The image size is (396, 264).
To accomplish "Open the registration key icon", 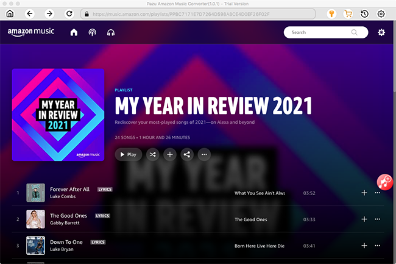I will 331,13.
